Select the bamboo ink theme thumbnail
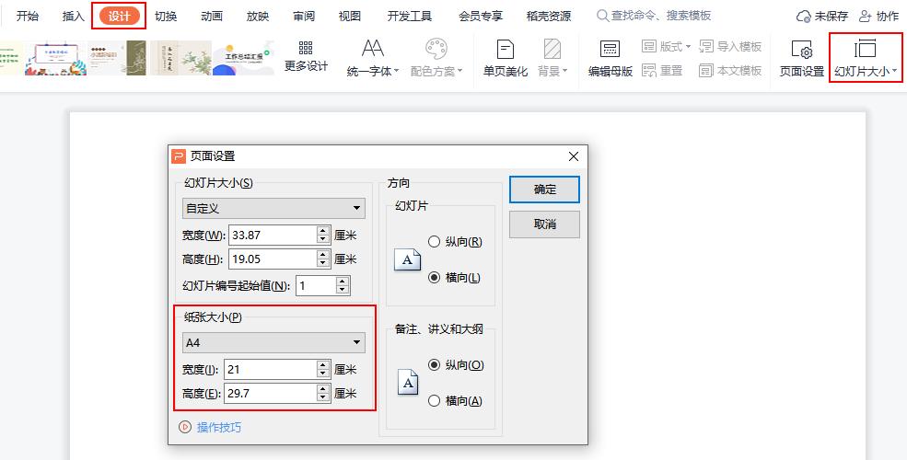 (x=180, y=58)
